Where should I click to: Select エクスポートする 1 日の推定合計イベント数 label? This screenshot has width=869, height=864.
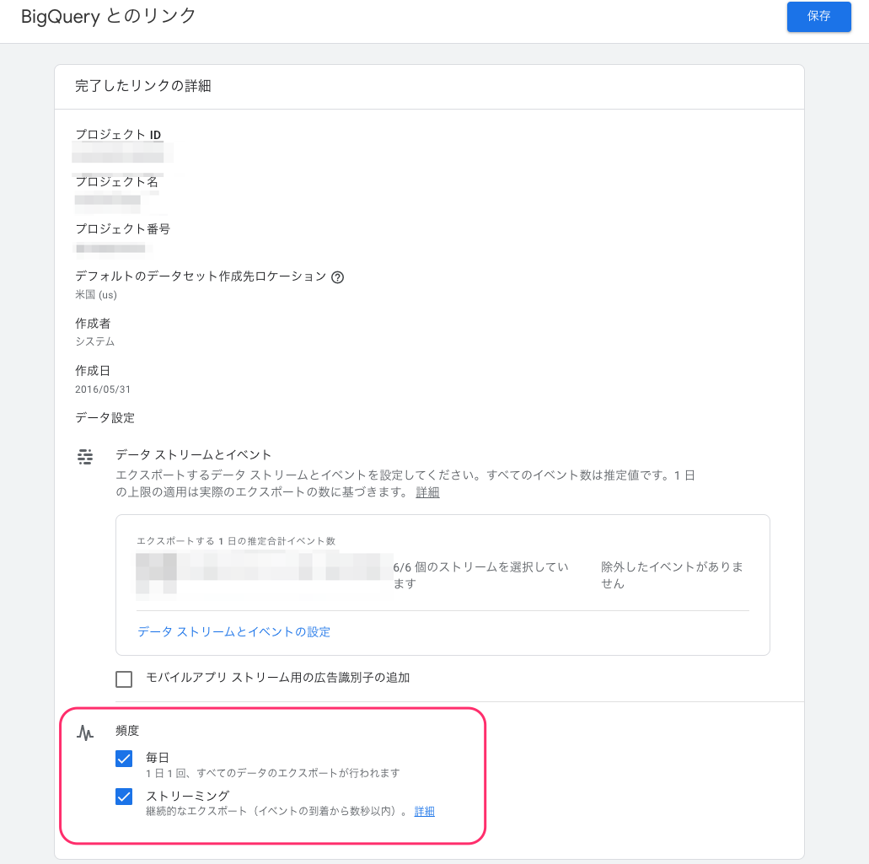pos(236,541)
